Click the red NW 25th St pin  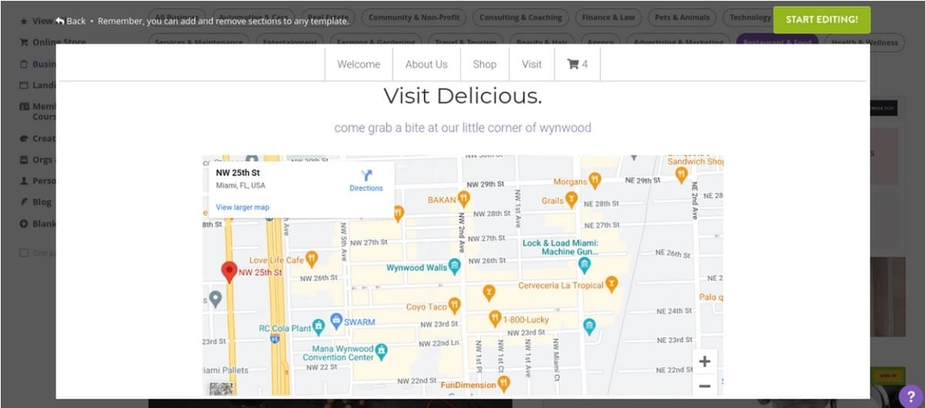coord(229,272)
